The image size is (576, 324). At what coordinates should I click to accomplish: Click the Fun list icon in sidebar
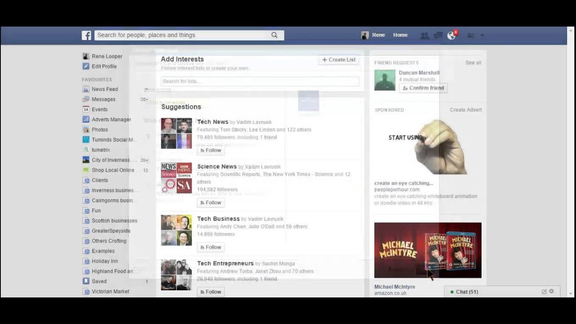coord(86,211)
